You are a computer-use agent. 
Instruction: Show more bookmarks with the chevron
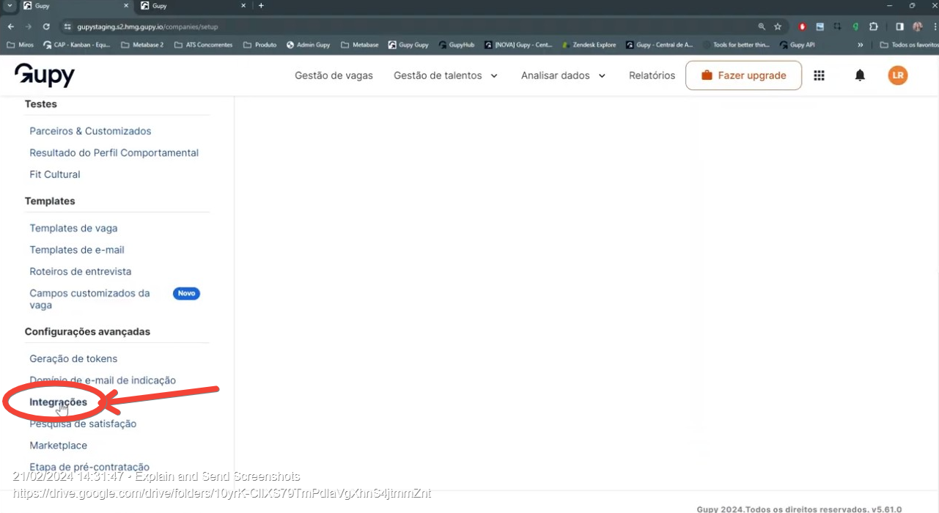pyautogui.click(x=861, y=45)
